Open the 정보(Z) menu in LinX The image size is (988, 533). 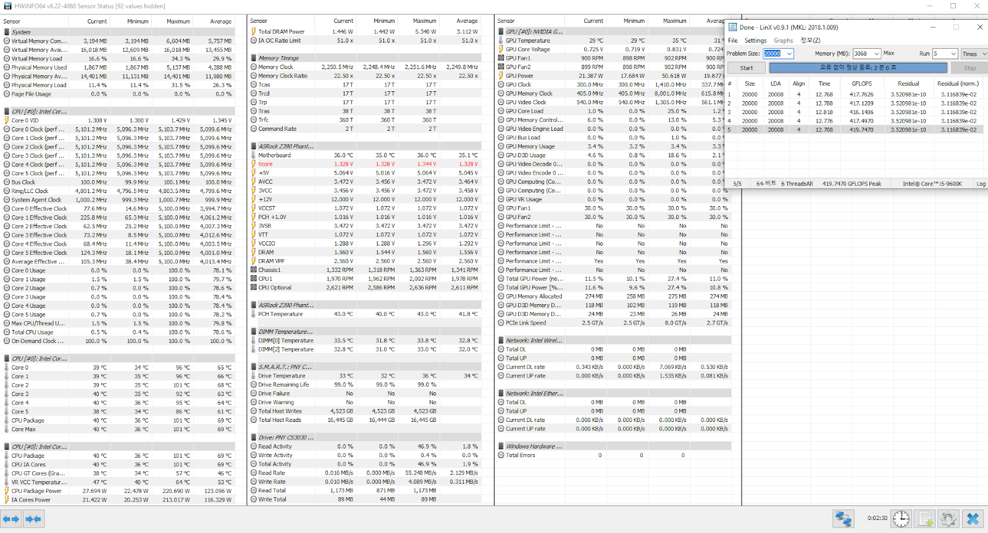pyautogui.click(x=810, y=41)
